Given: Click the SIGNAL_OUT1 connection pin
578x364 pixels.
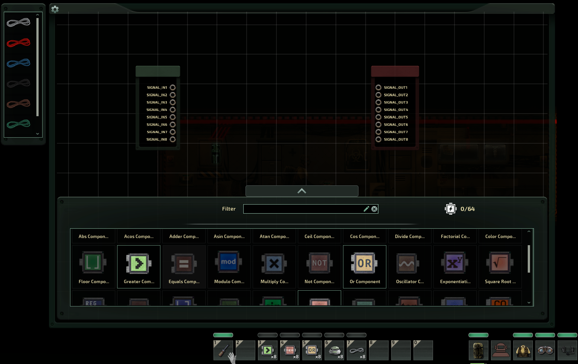Looking at the screenshot, I should [x=378, y=88].
